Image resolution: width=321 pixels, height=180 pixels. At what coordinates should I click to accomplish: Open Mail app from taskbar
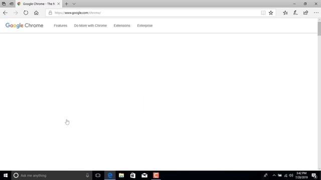click(x=144, y=175)
